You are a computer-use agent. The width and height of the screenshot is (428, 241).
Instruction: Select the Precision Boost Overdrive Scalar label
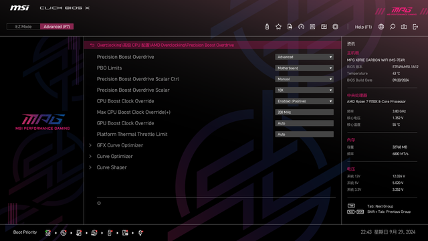click(133, 90)
